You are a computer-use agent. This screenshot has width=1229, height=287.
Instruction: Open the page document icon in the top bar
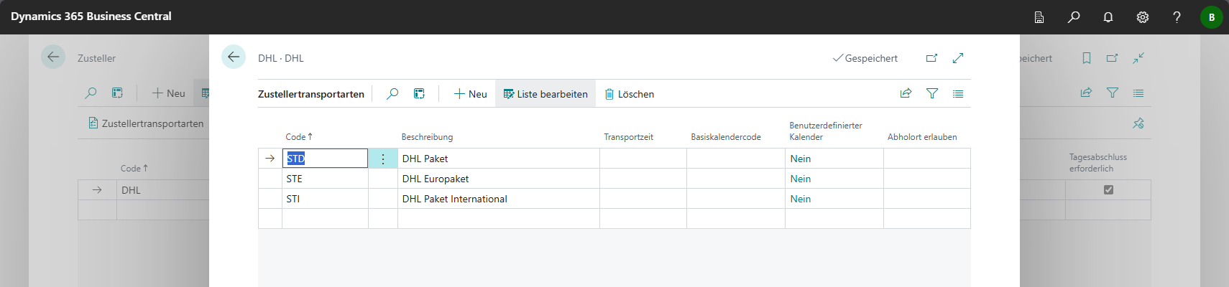(1039, 17)
